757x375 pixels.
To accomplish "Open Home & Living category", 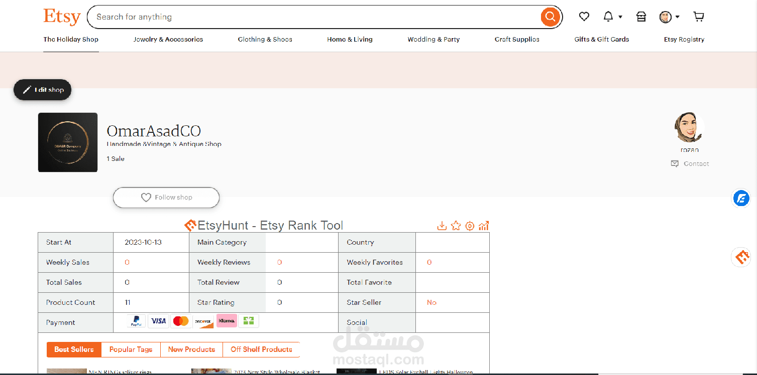I will click(x=350, y=39).
